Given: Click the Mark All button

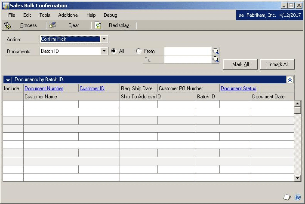Looking at the screenshot, I should pos(240,64).
